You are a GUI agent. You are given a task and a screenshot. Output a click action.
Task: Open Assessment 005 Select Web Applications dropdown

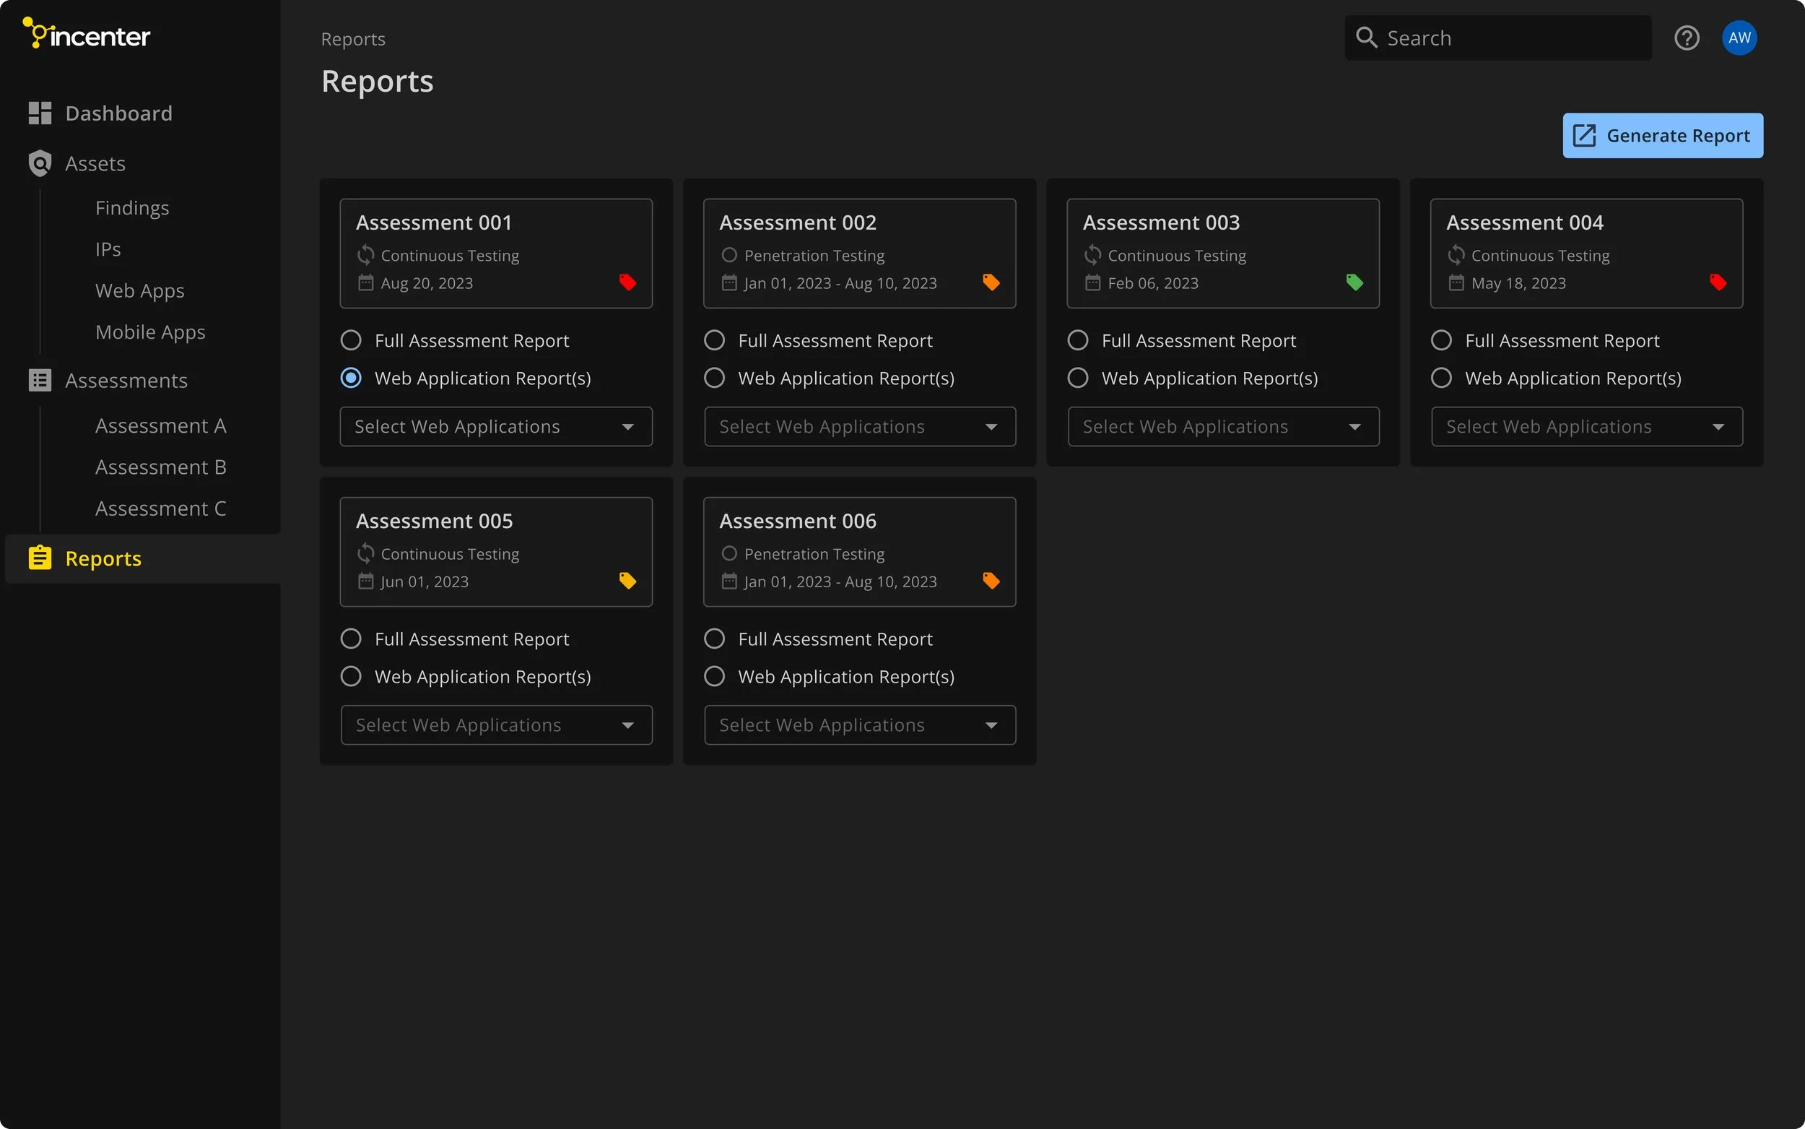click(x=496, y=725)
